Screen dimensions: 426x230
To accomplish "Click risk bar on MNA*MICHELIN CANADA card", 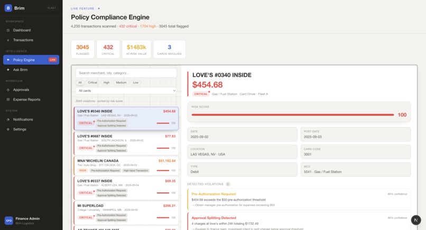I will click(x=163, y=170).
